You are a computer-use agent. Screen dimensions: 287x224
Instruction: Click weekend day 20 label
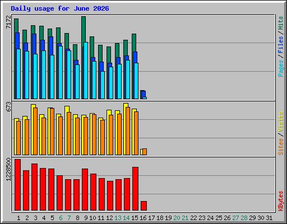(177, 218)
